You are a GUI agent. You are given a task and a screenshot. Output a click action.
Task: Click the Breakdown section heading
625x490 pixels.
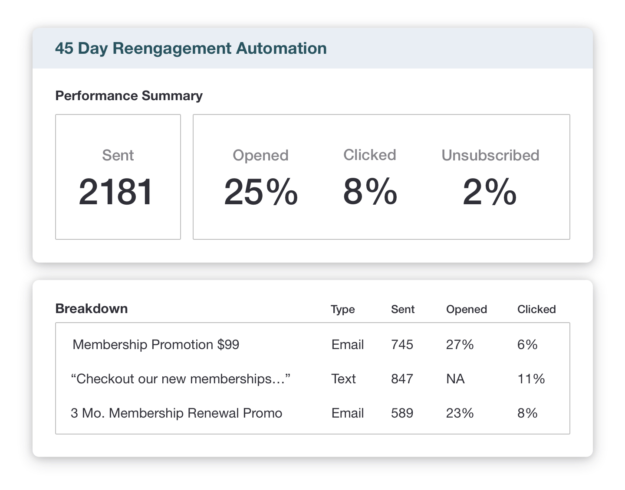tap(92, 309)
